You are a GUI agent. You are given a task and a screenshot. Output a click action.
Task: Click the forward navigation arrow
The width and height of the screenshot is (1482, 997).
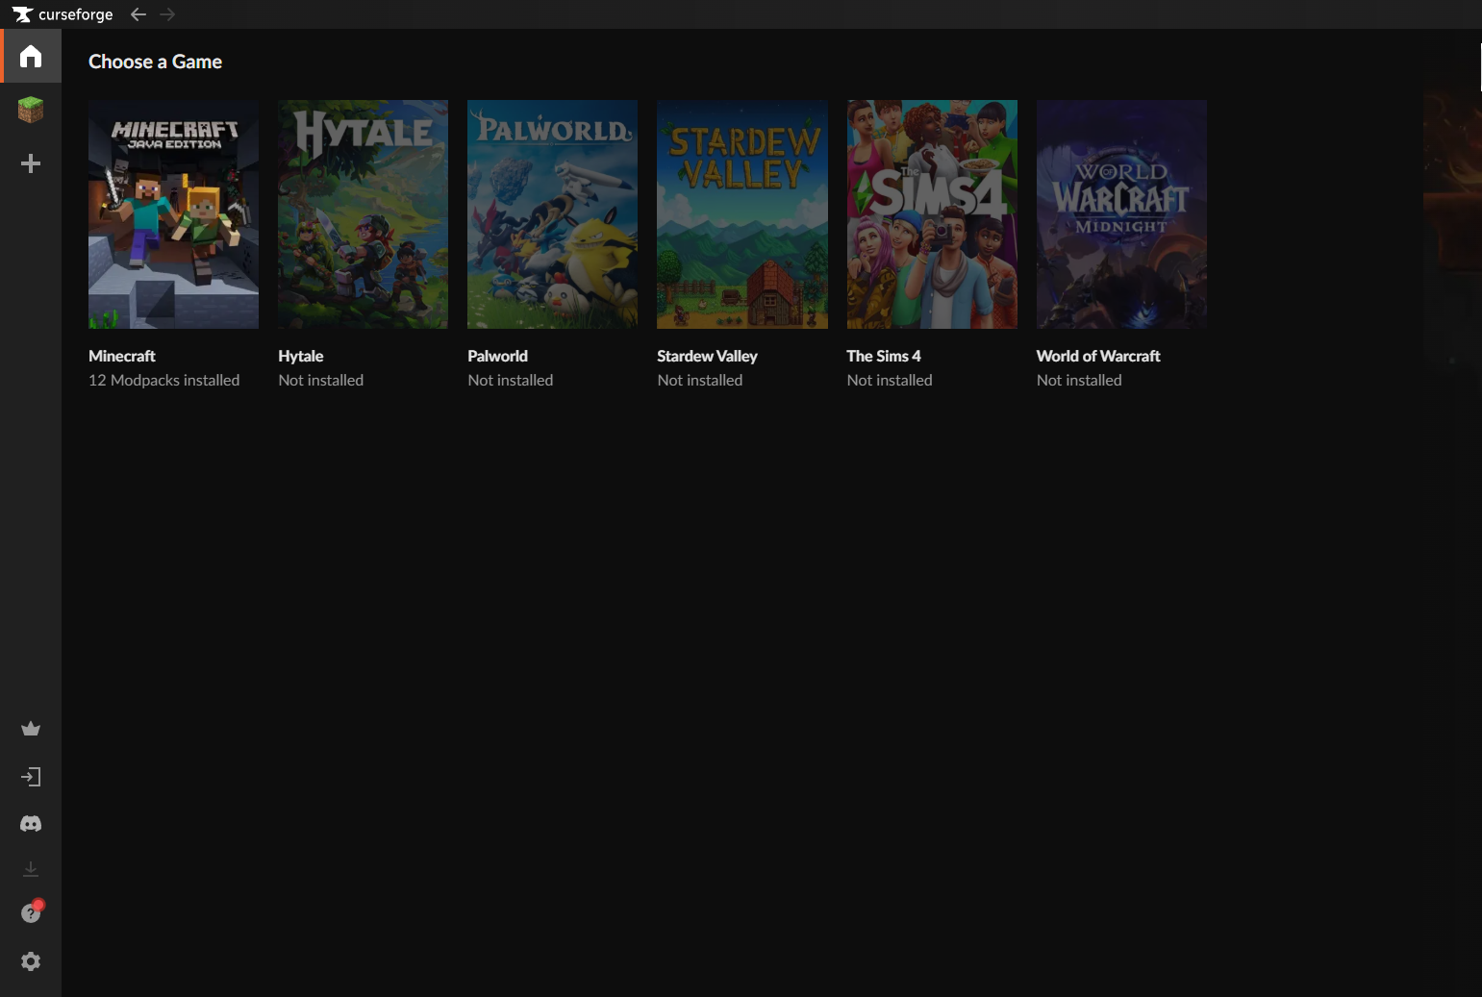pos(167,14)
